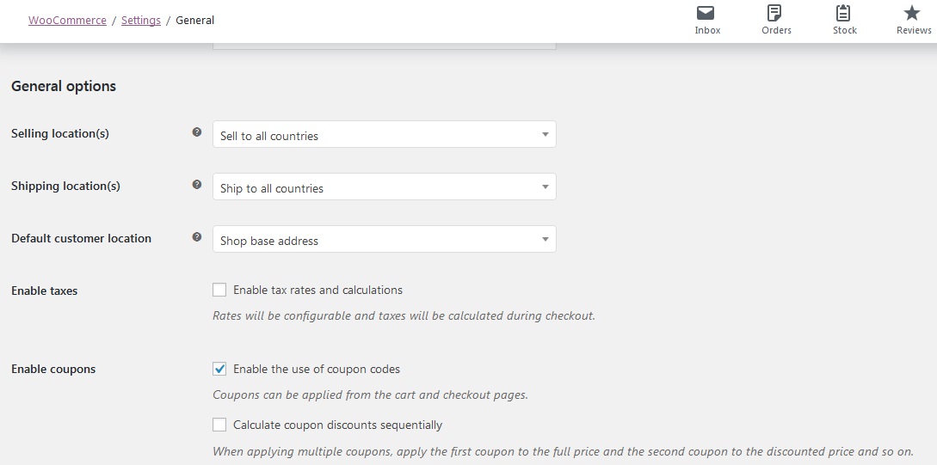937x465 pixels.
Task: Open the Orders icon
Action: click(774, 13)
